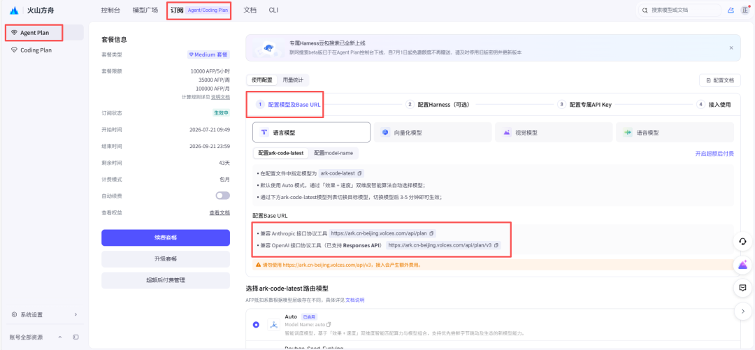Open the purple AI assistant floating icon
This screenshot has width=755, height=350.
742,265
